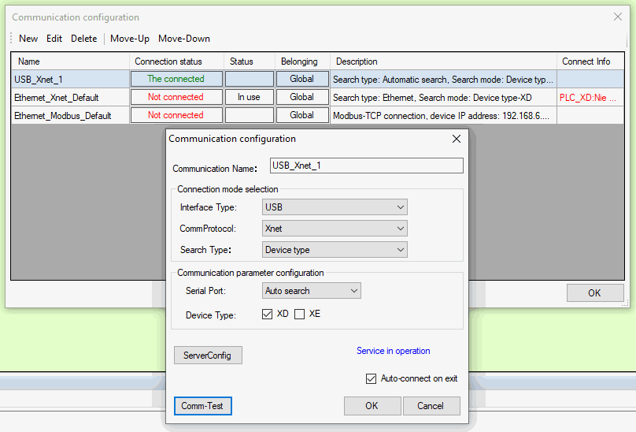Screen dimensions: 636x432
Task: Click the Comm-Test button
Action: pos(203,405)
